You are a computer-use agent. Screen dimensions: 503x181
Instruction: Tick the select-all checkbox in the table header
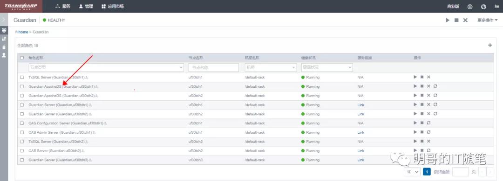tap(22, 58)
